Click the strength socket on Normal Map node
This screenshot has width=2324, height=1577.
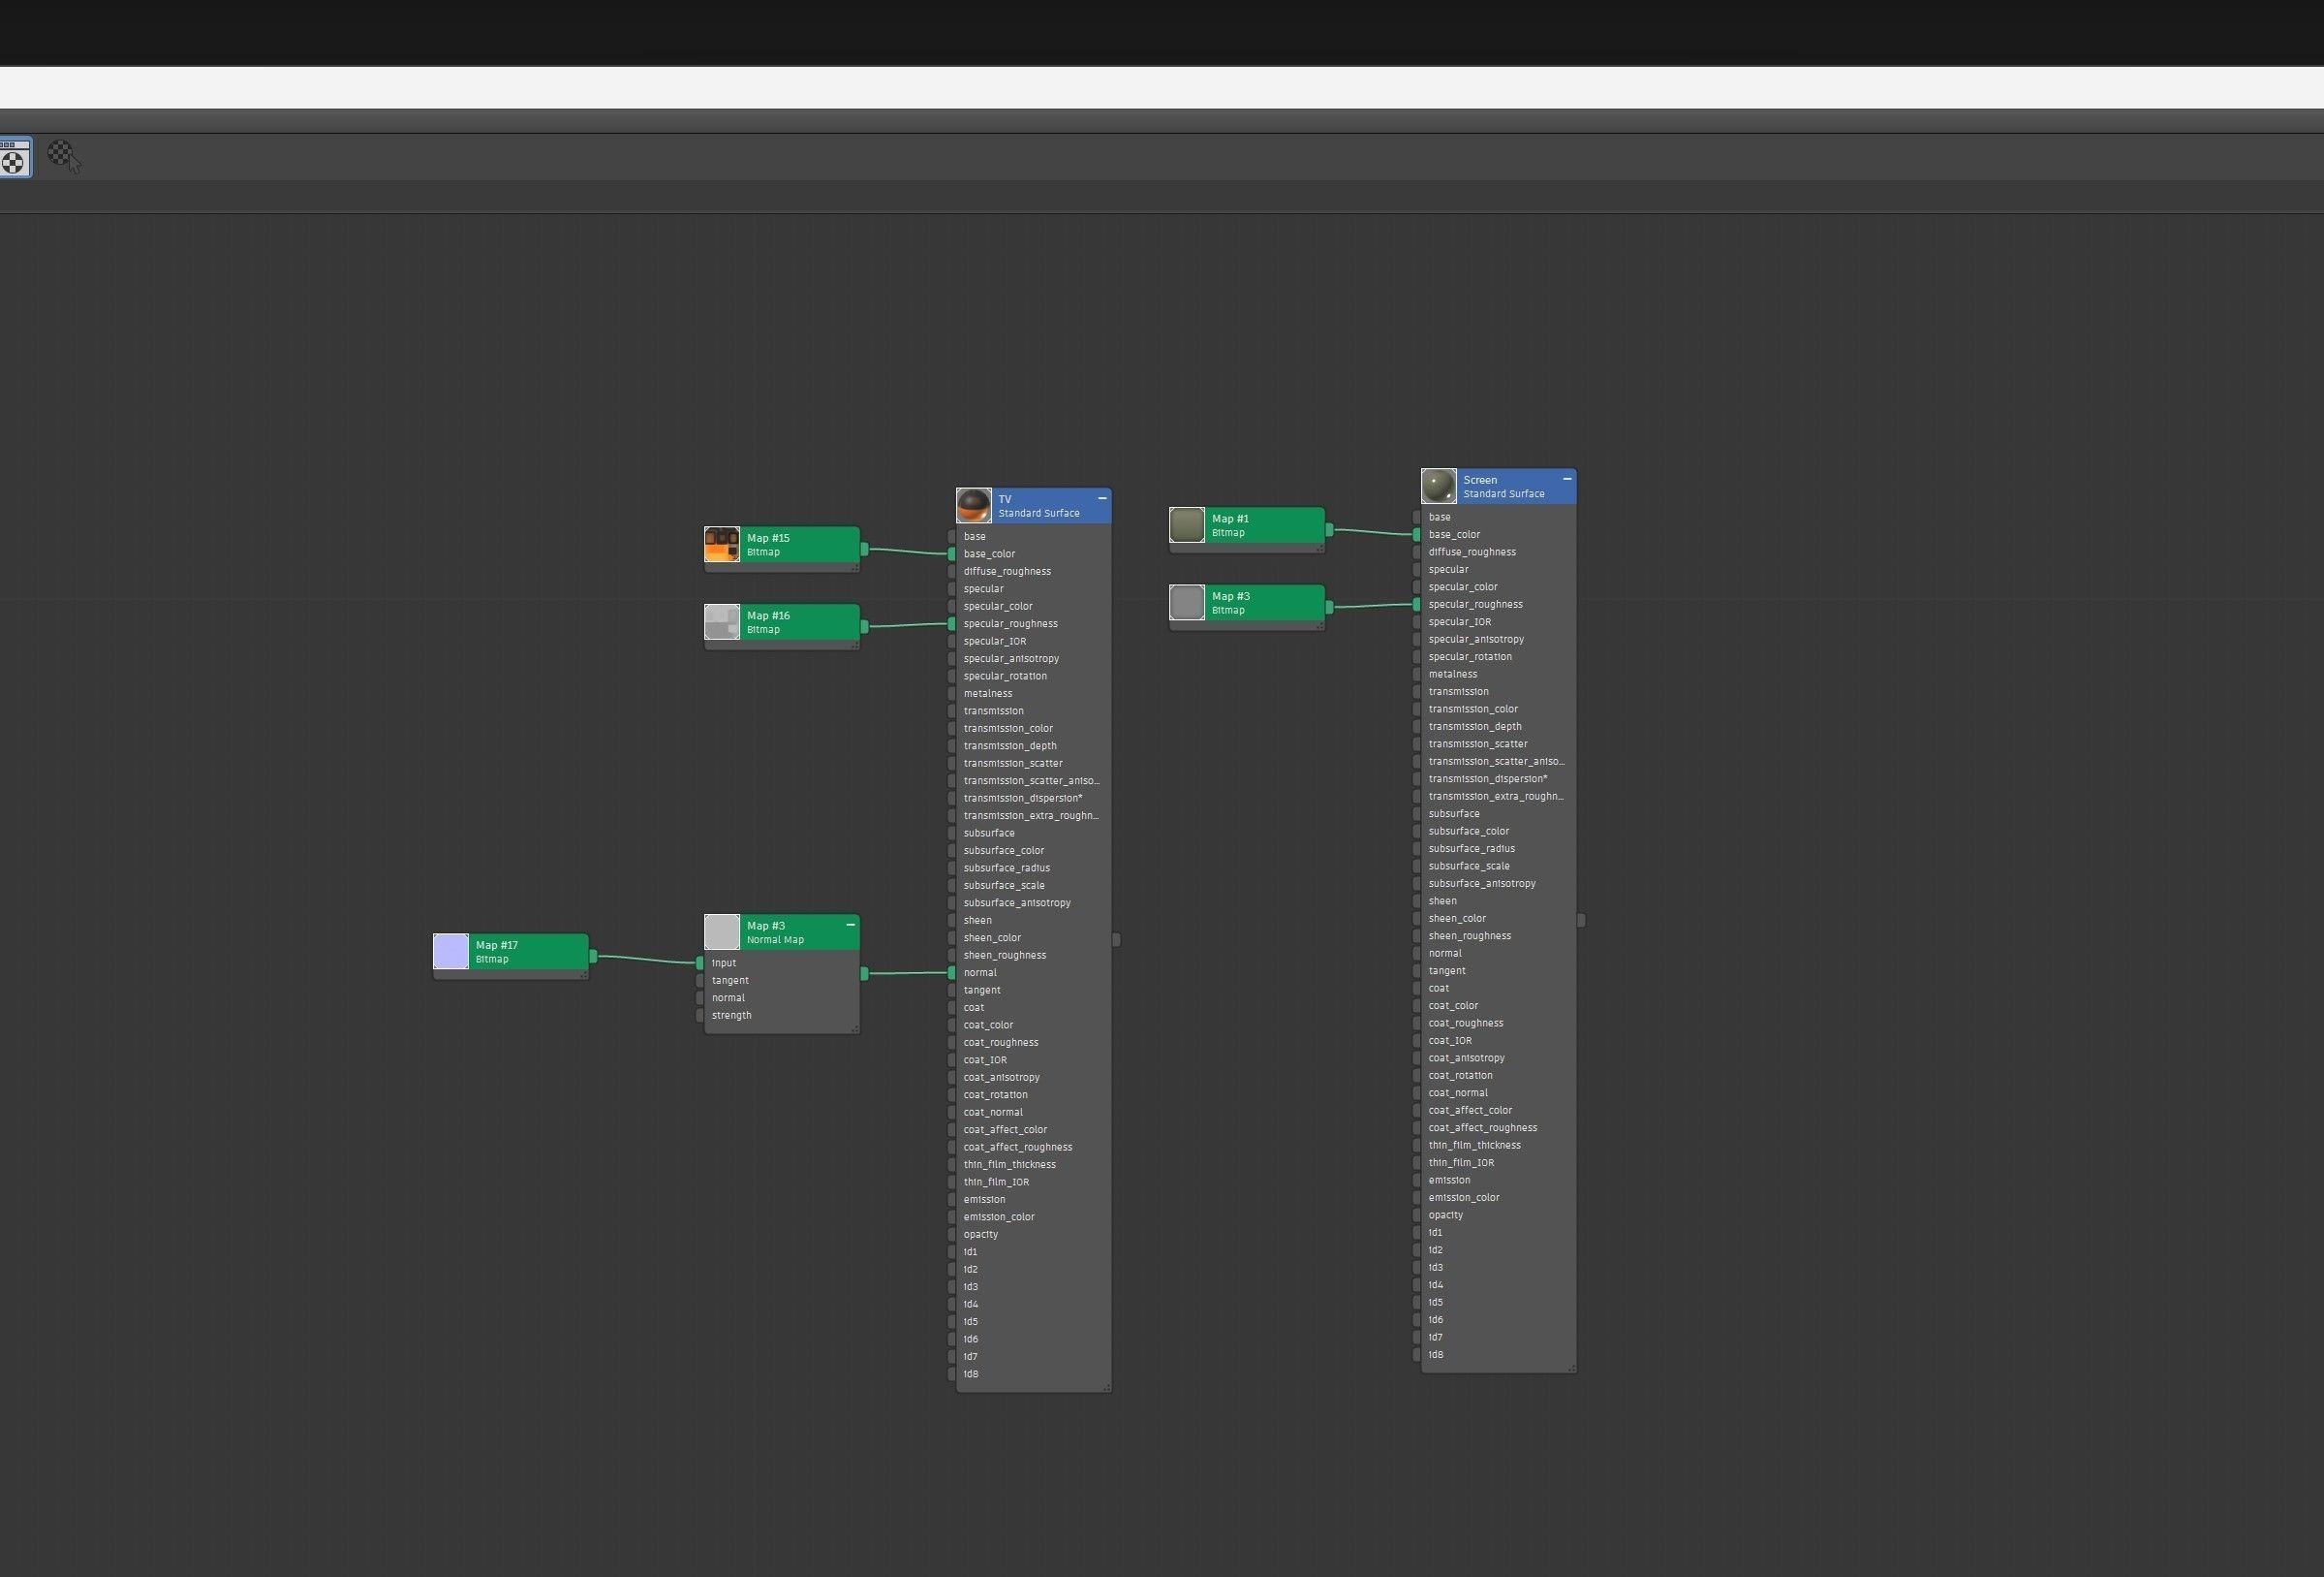pos(700,1016)
